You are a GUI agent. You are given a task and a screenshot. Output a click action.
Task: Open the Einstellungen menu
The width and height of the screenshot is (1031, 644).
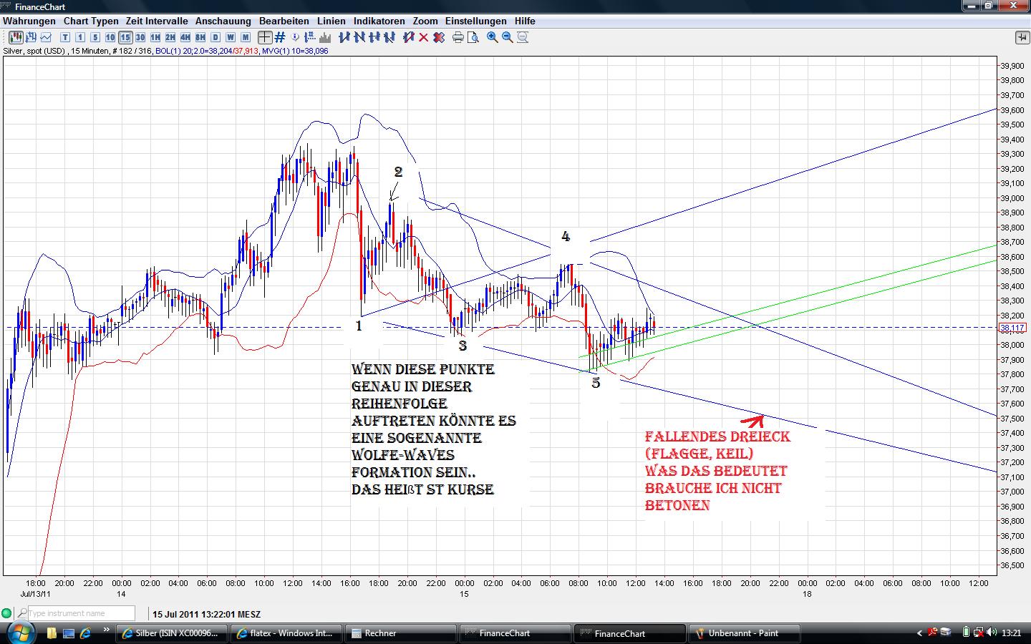[x=475, y=21]
